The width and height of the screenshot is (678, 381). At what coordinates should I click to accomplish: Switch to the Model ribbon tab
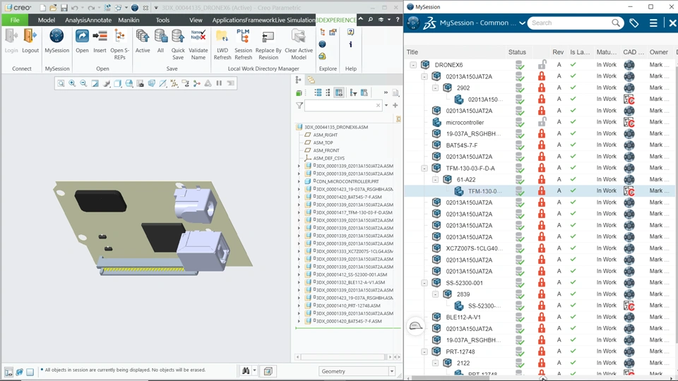point(47,20)
